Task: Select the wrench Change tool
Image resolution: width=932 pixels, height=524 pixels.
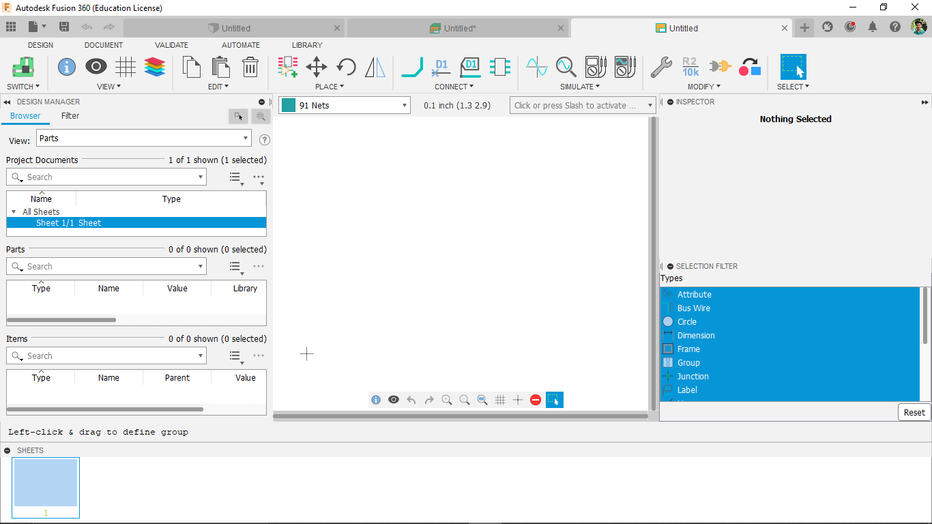Action: coord(661,67)
